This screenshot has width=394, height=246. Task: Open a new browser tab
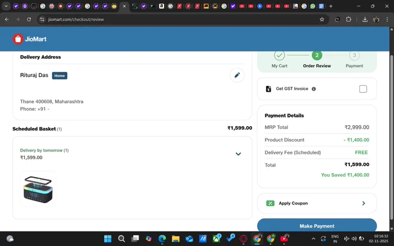coord(331,6)
